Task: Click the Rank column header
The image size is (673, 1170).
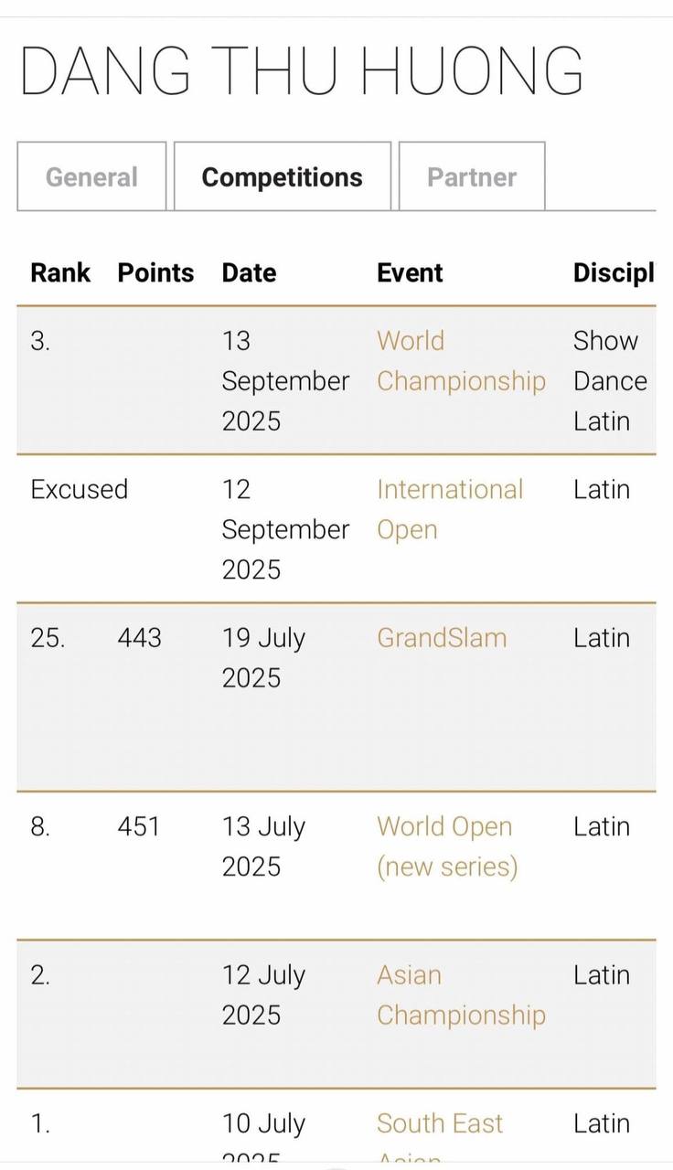Action: (60, 272)
